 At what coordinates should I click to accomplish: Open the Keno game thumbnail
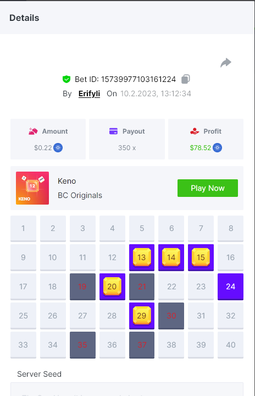32,188
